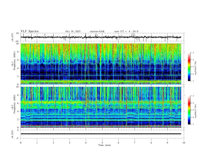This screenshot has width=207, height=160.
Task: Click the ch.3 panel "-5" y-axis tick
Action: click(x=18, y=138)
